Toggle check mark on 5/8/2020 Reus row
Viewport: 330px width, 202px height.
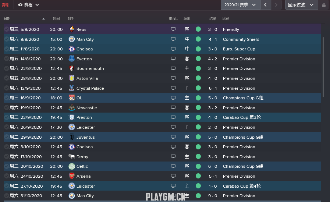(x=7, y=29)
